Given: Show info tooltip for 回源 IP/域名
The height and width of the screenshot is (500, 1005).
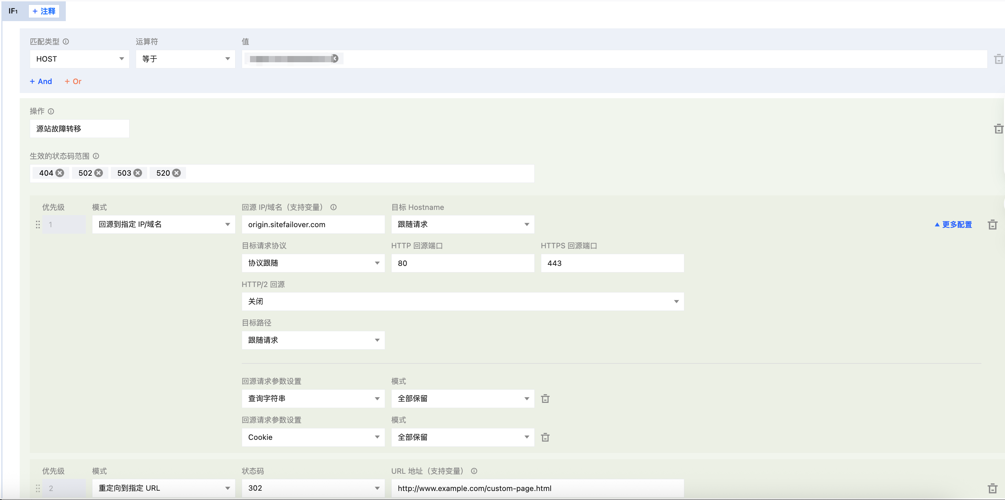Looking at the screenshot, I should click(333, 207).
